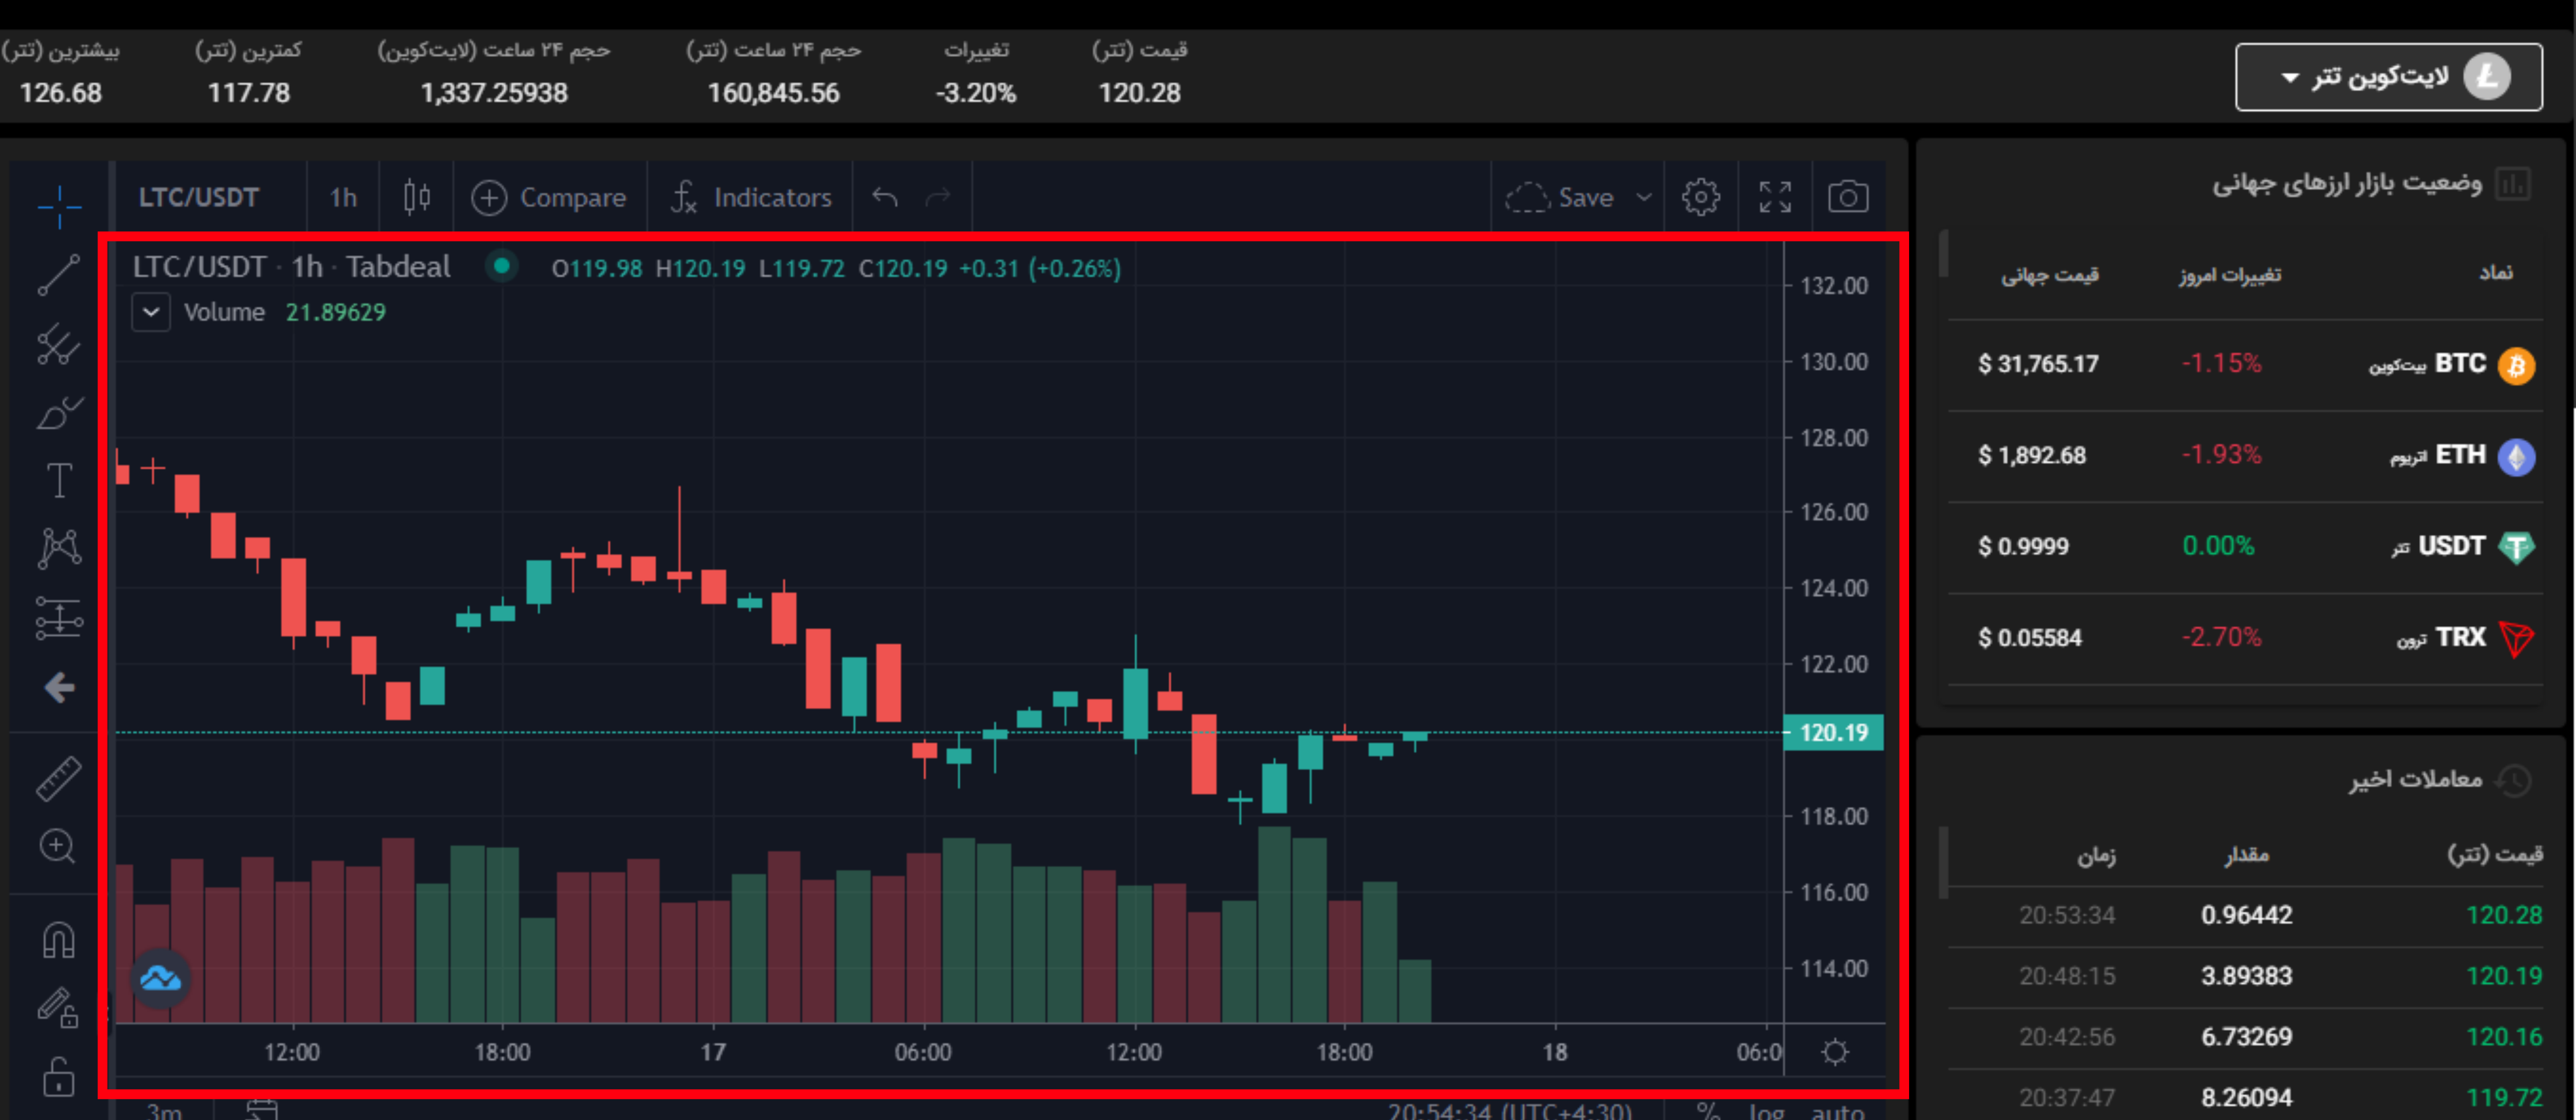This screenshot has height=1120, width=2576.
Task: Open chart settings gear
Action: (x=1701, y=197)
